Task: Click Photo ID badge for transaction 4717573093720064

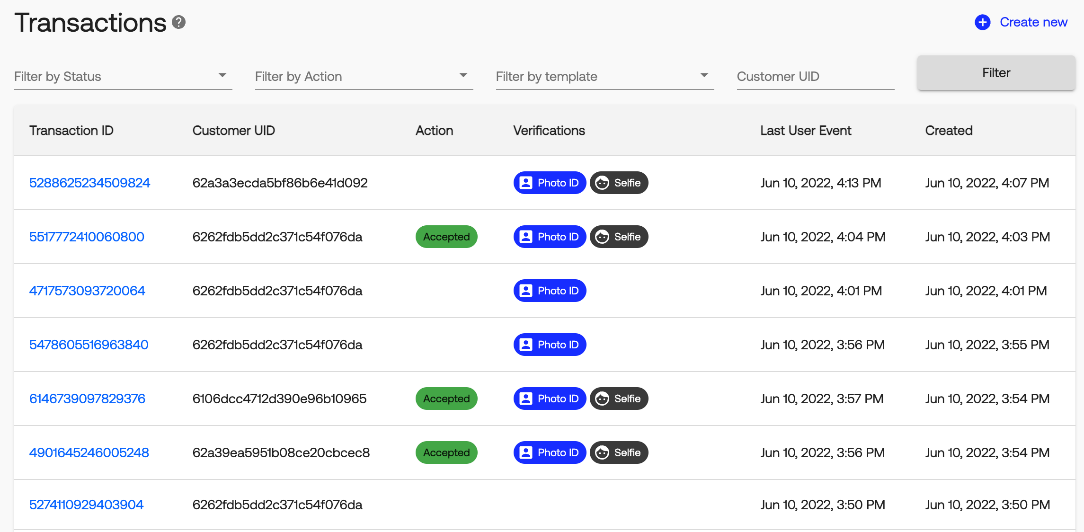Action: (x=550, y=291)
